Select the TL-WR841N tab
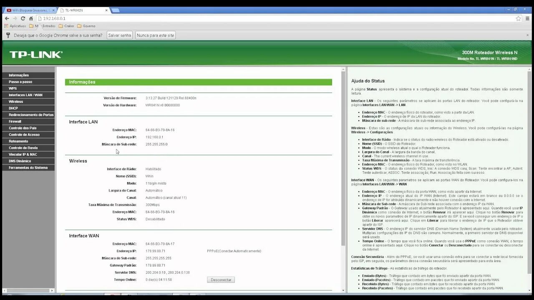Viewport: 534px width, 300px height. [83, 10]
